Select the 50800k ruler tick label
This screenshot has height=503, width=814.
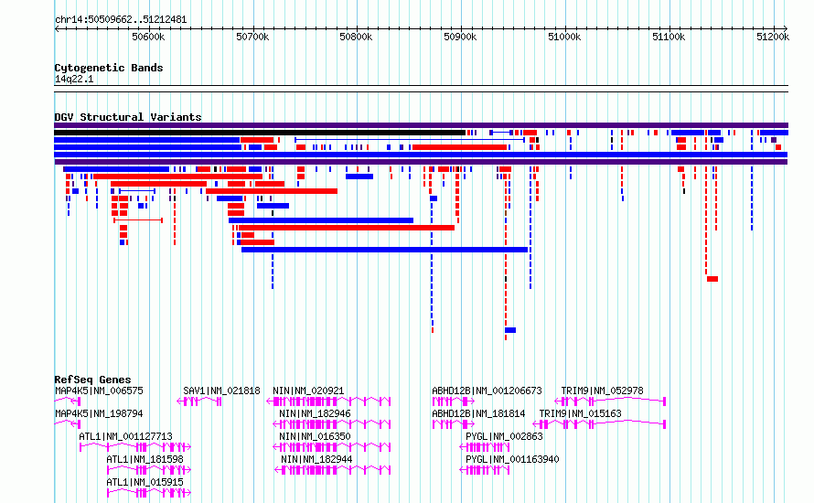tap(356, 37)
